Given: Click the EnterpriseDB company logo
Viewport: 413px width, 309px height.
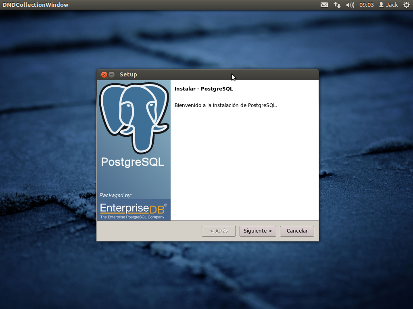Looking at the screenshot, I should [133, 209].
